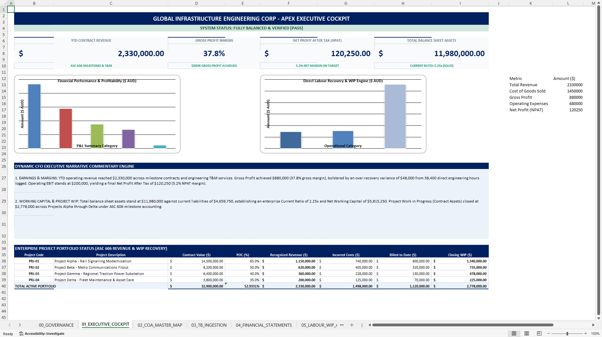The image size is (602, 337).
Task: Click the 37.8% gross profit margin cell
Action: click(214, 54)
